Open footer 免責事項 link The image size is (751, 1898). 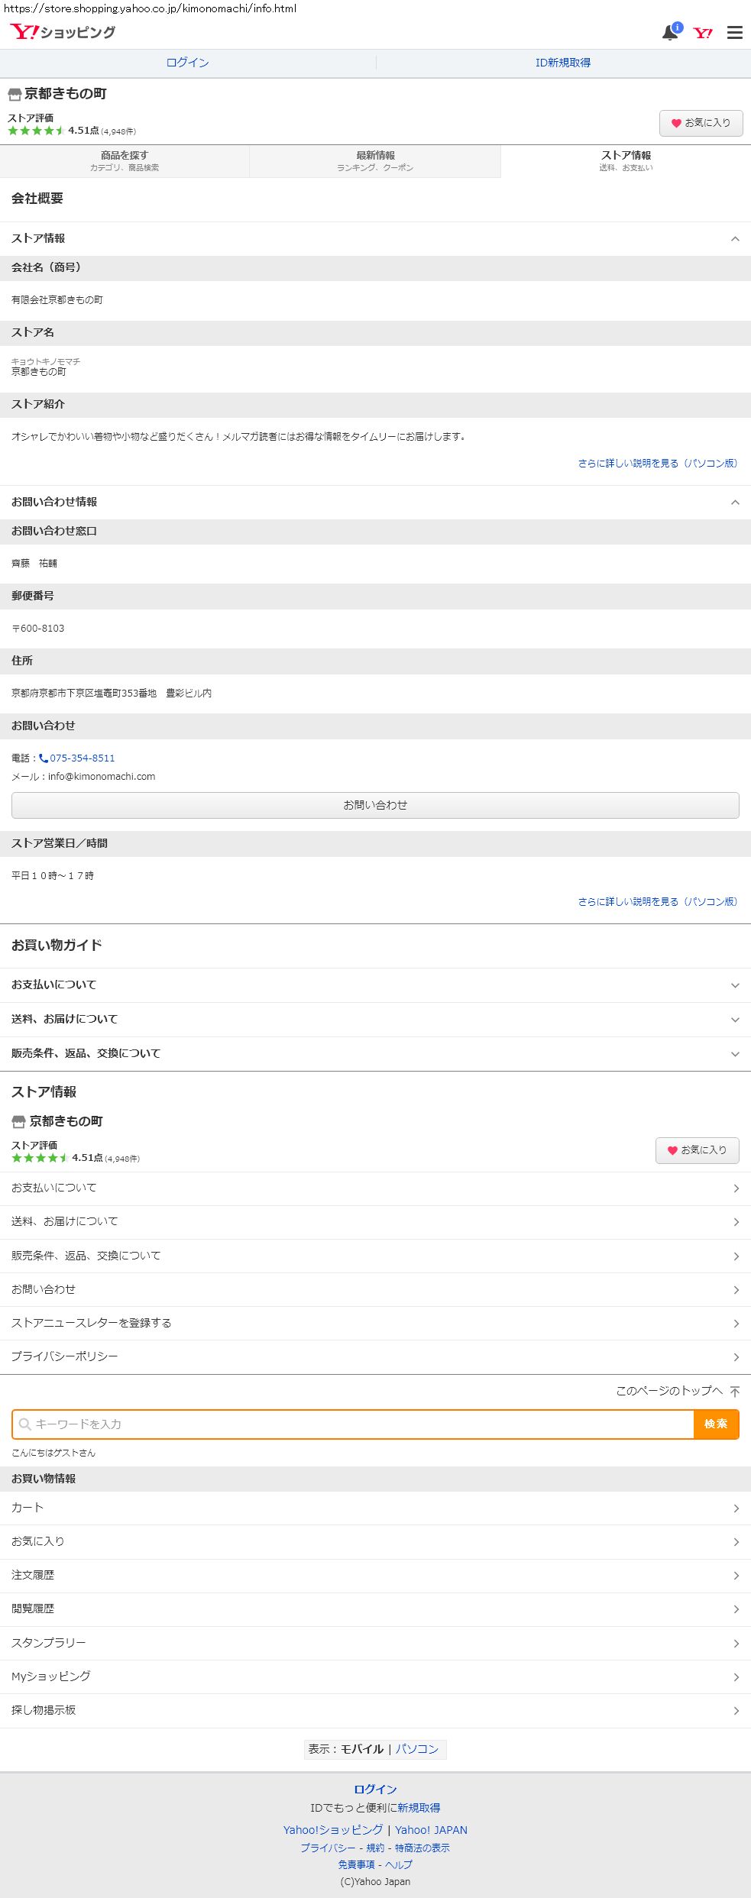[356, 1865]
